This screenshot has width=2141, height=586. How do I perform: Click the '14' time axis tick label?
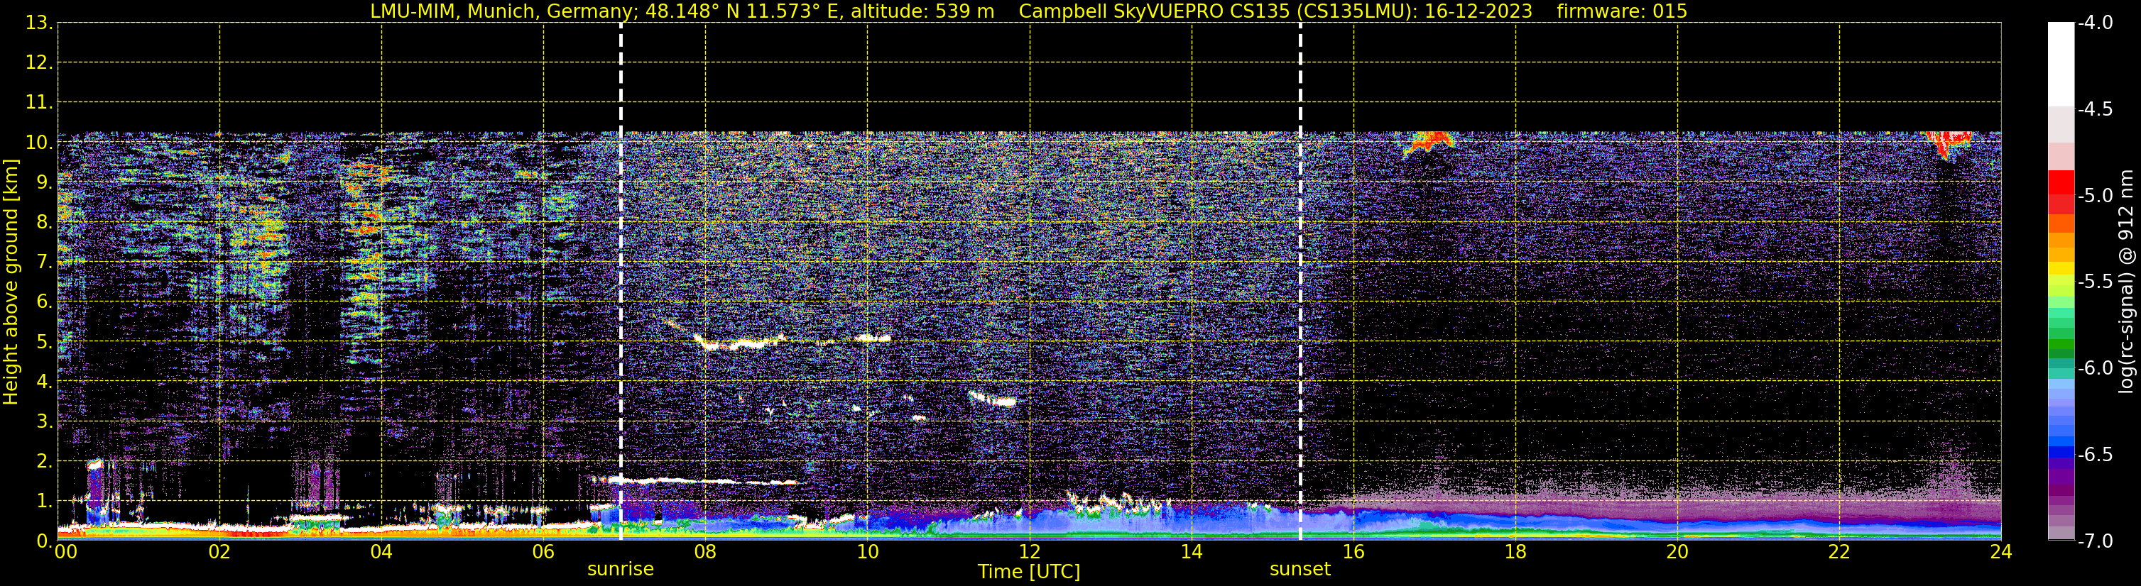point(1192,552)
